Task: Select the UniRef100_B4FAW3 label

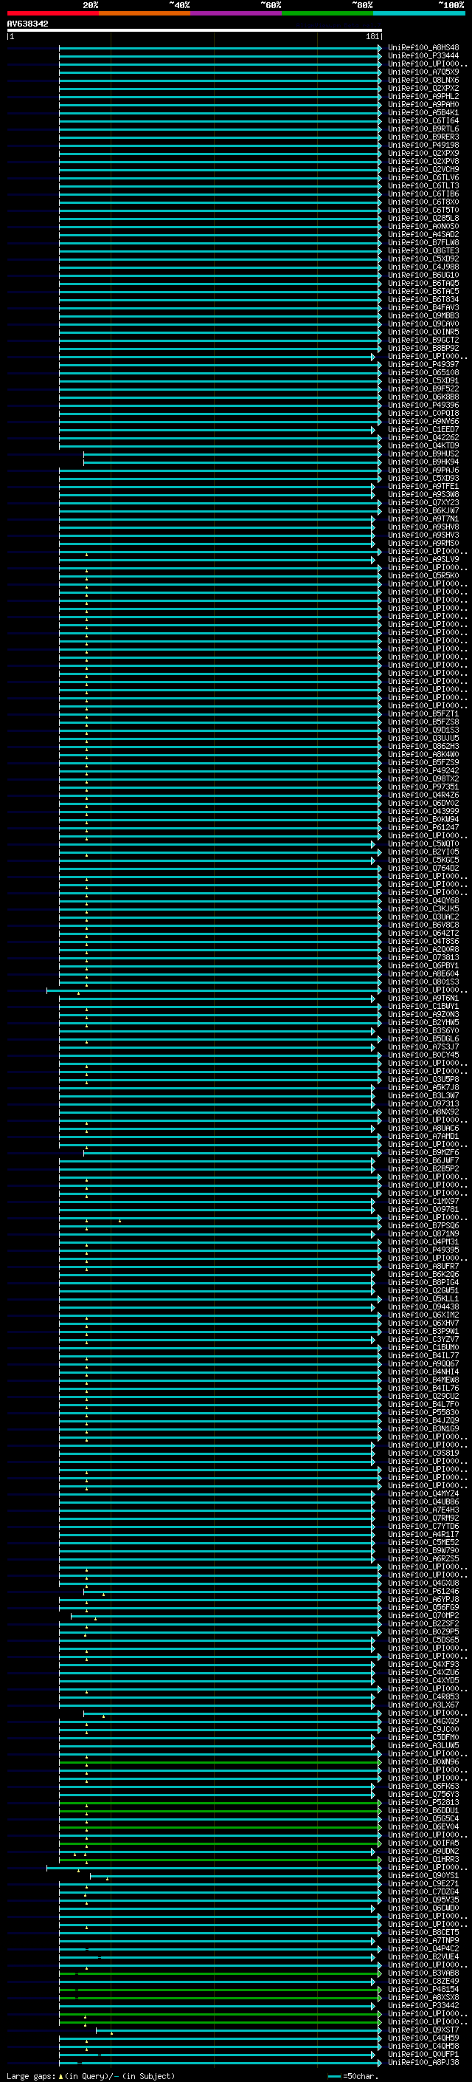Action: click(x=423, y=307)
